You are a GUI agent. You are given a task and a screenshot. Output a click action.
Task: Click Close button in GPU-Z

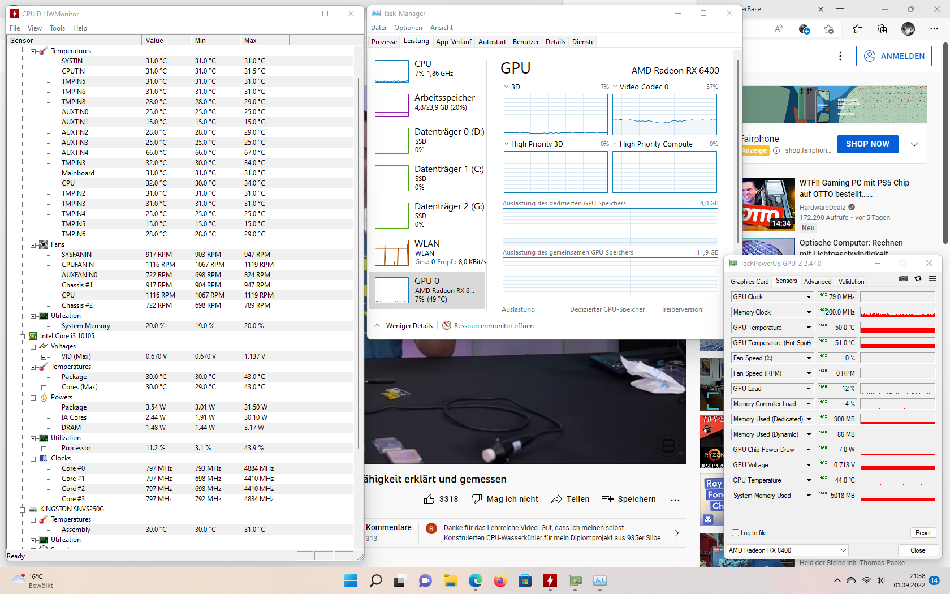pyautogui.click(x=918, y=550)
